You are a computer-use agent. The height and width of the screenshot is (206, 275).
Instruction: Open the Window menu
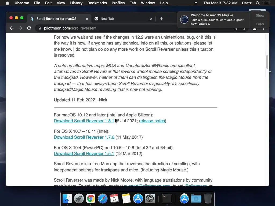tap(148, 3)
